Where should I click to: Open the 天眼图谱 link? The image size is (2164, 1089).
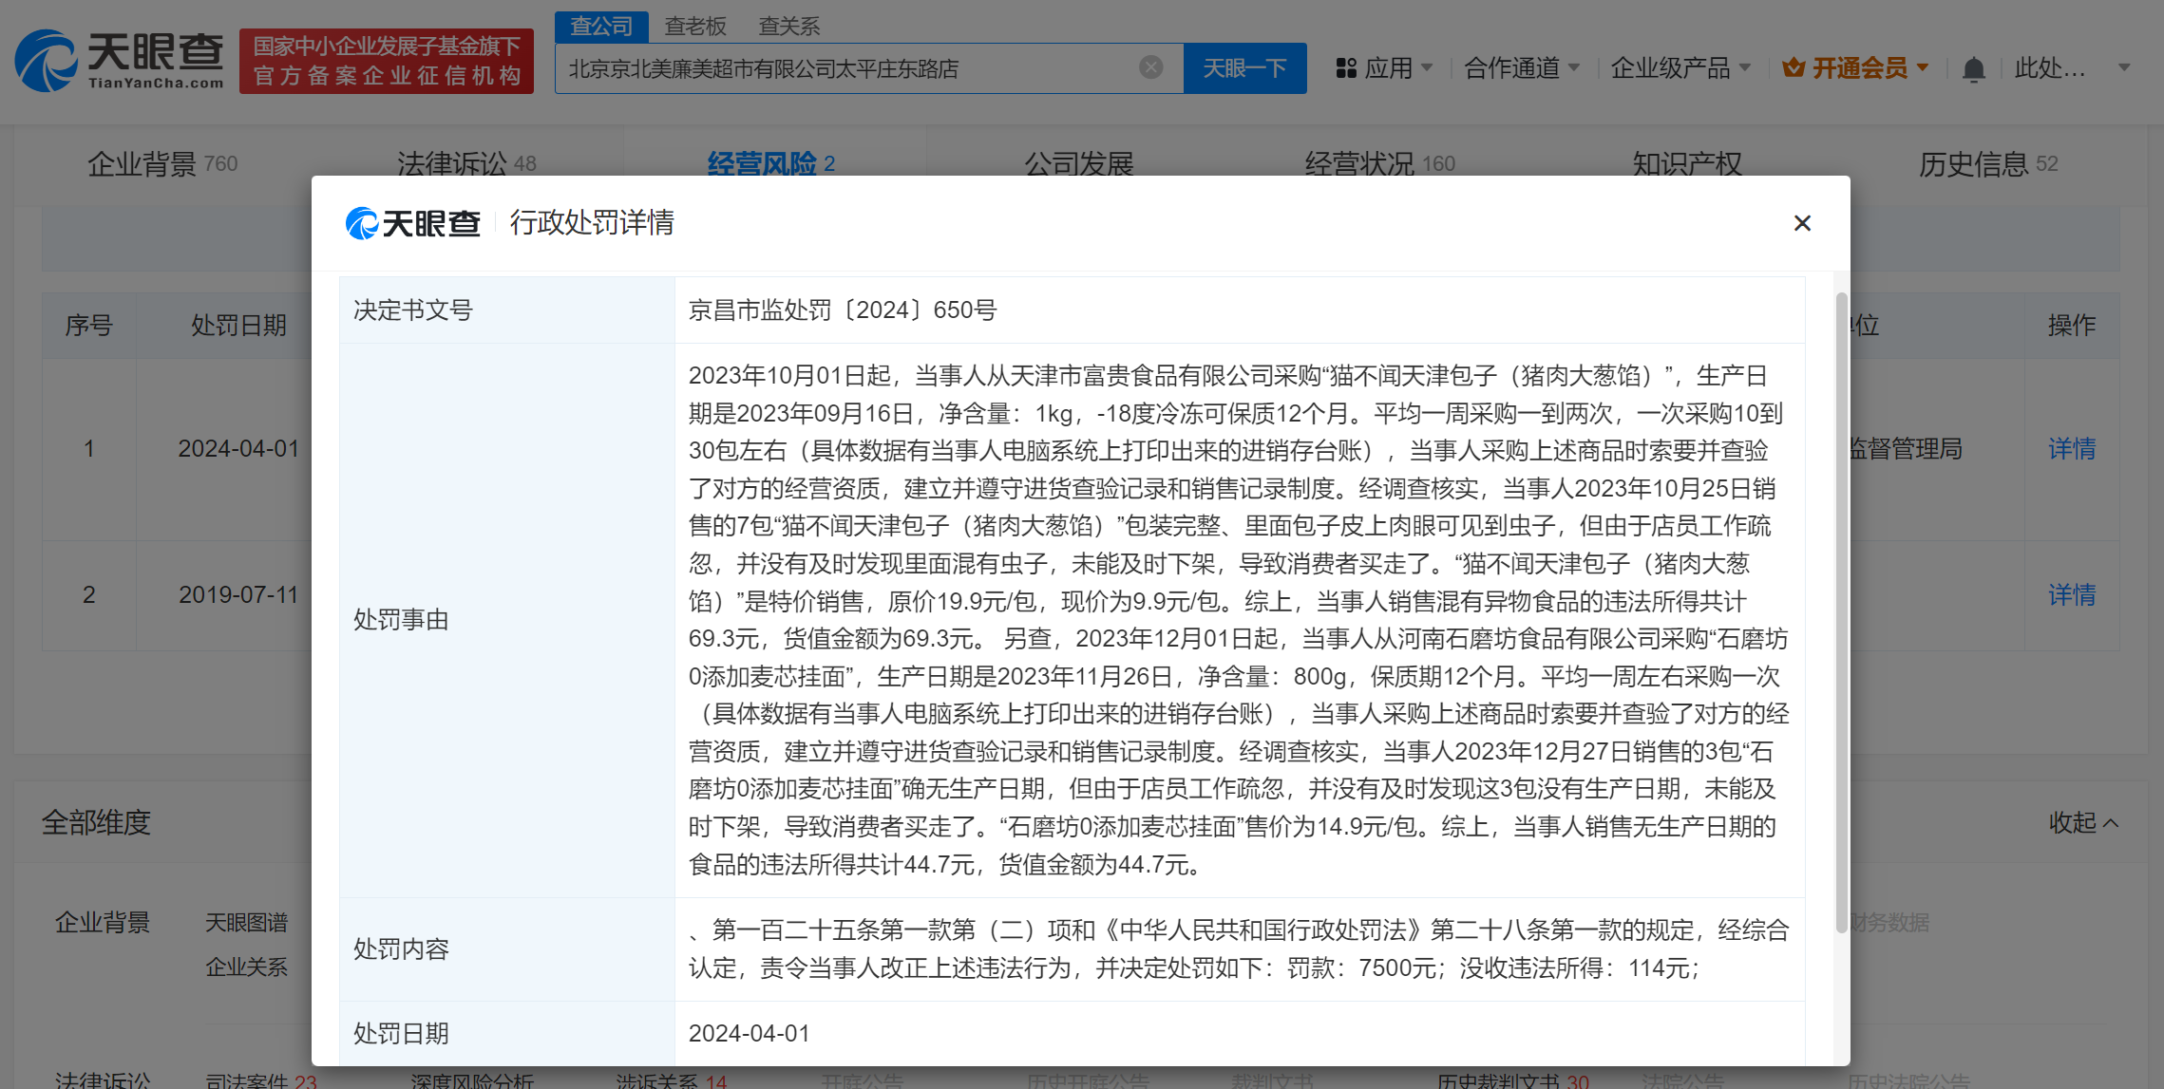[247, 922]
